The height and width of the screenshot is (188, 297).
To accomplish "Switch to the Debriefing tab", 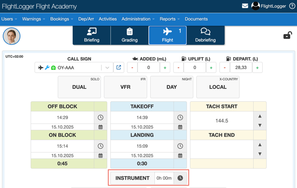I will point(205,35).
